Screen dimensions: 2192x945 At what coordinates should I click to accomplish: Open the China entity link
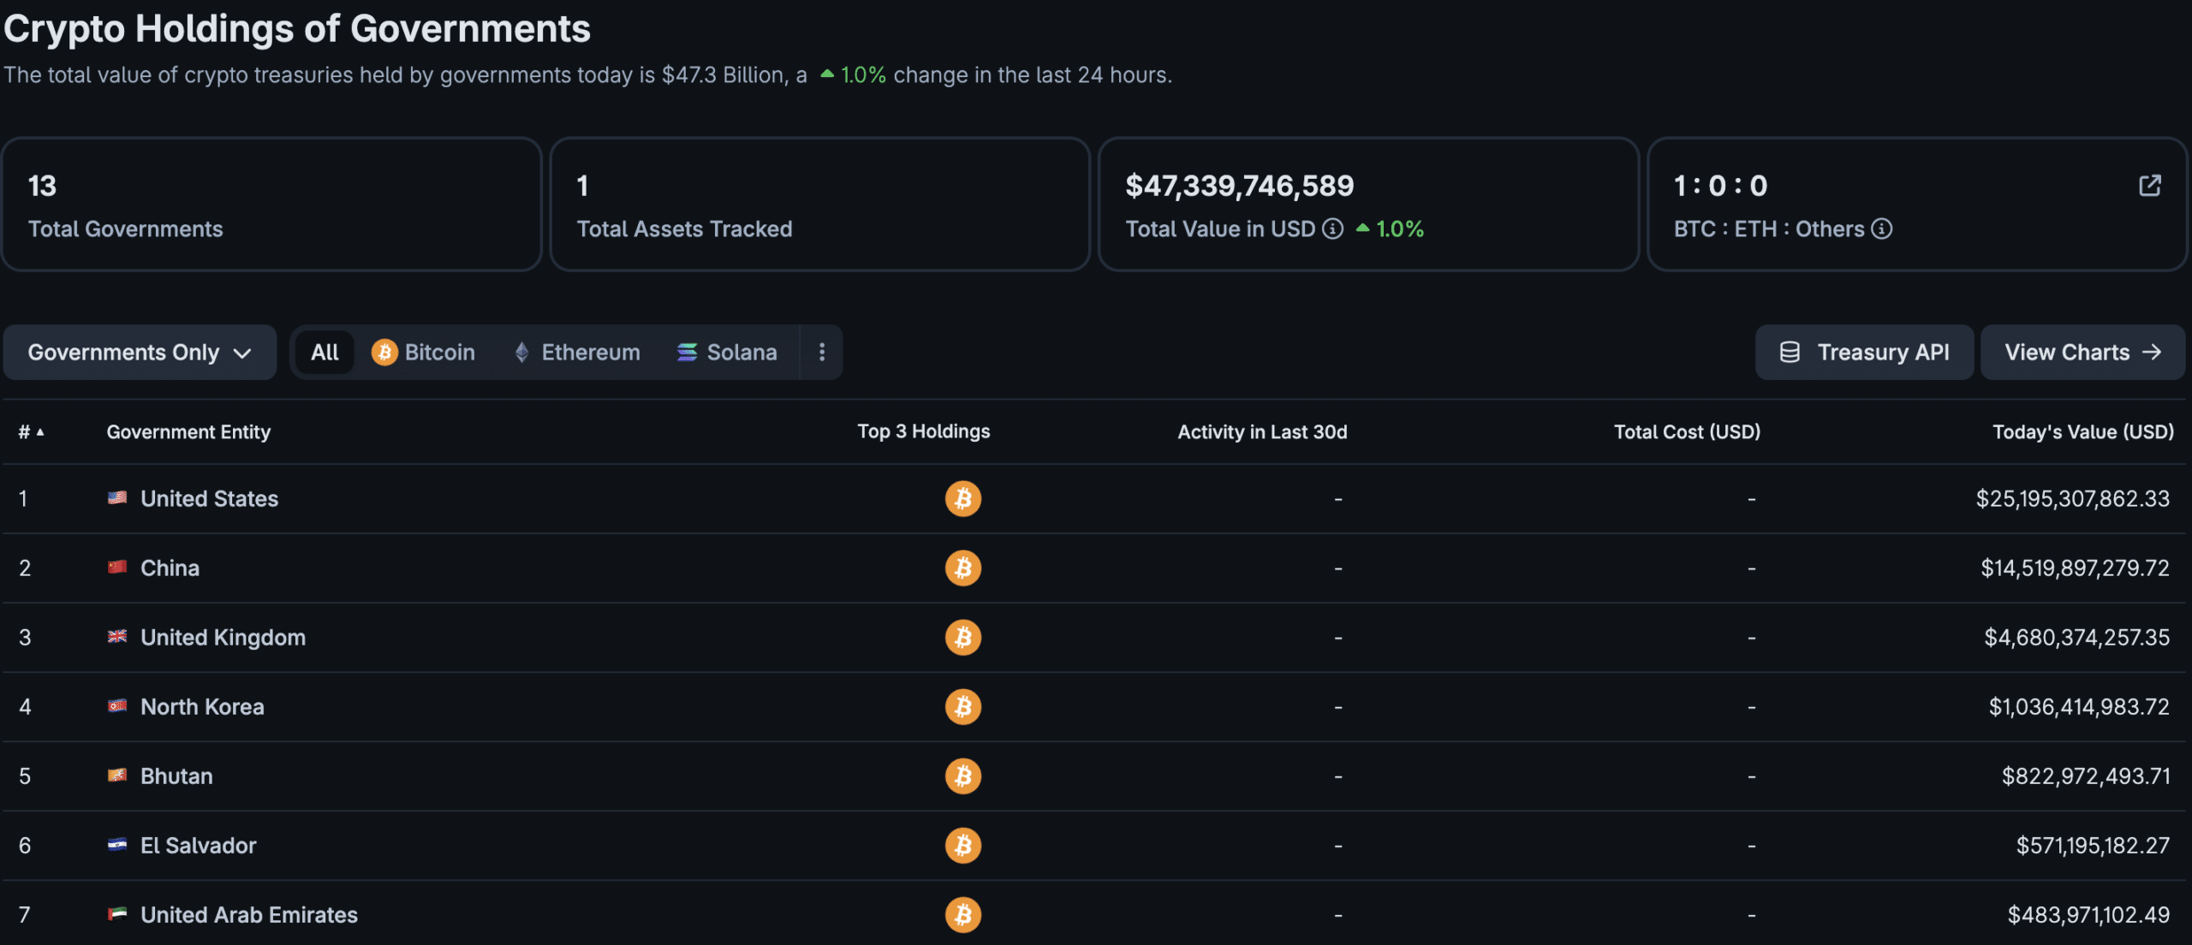(x=170, y=568)
